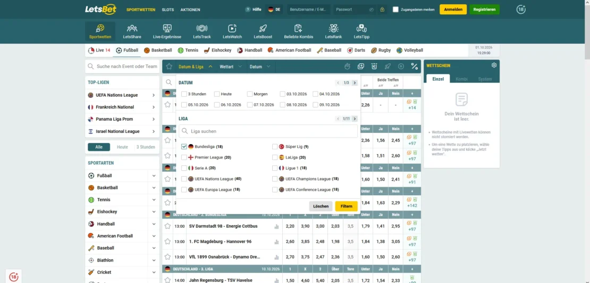590x283 pixels.
Task: Click the search magnifier below the filter bar
Action: tap(168, 82)
